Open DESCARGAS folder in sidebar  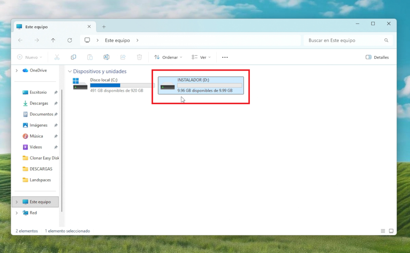(x=41, y=169)
